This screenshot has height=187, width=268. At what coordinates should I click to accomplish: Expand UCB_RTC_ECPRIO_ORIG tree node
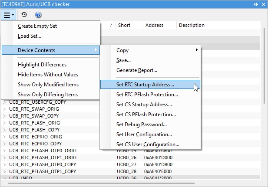5,137
